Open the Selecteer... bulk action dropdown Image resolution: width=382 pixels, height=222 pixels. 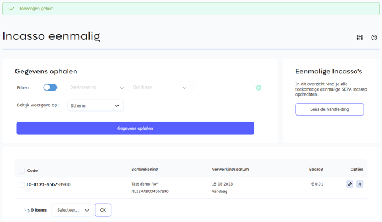[72, 210]
